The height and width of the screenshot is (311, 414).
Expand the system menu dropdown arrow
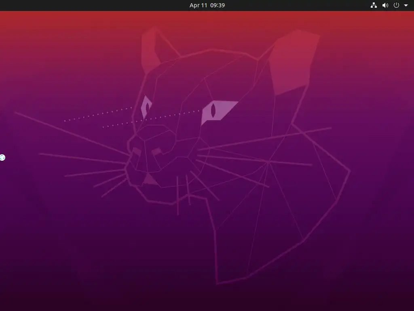point(406,5)
